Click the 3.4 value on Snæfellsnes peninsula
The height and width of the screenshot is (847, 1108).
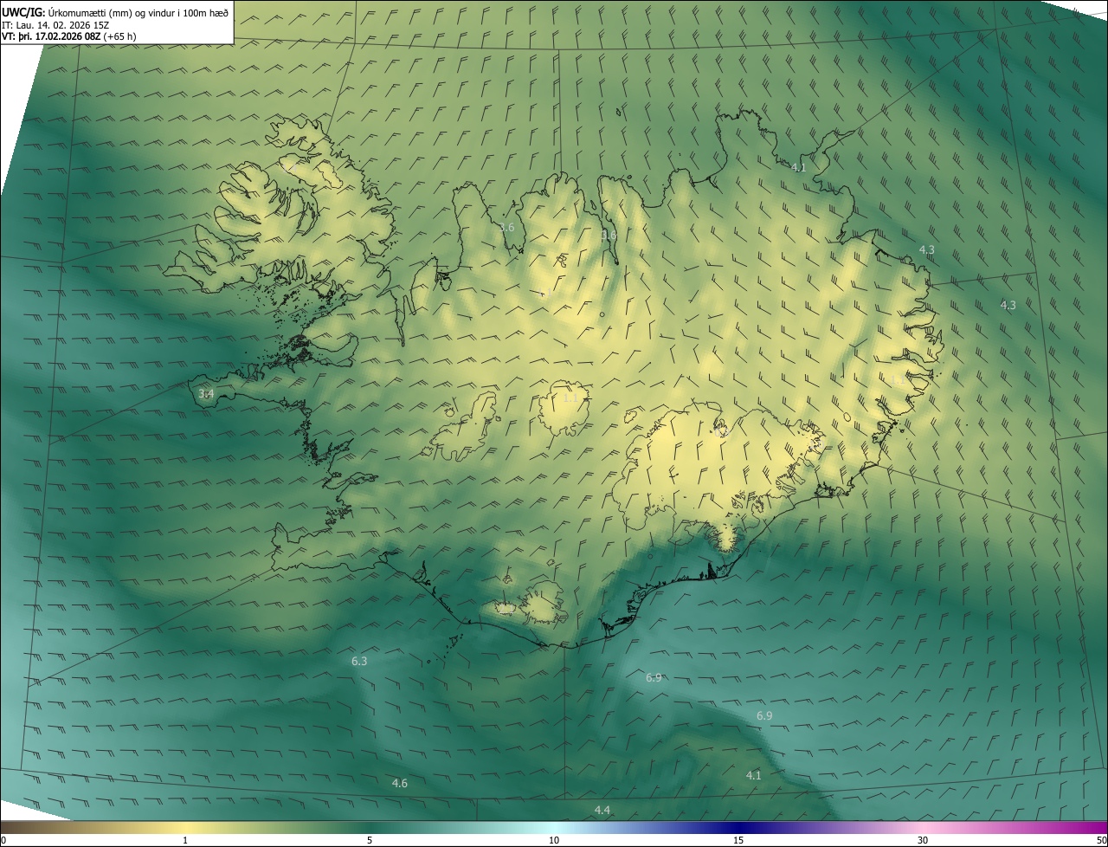(206, 393)
